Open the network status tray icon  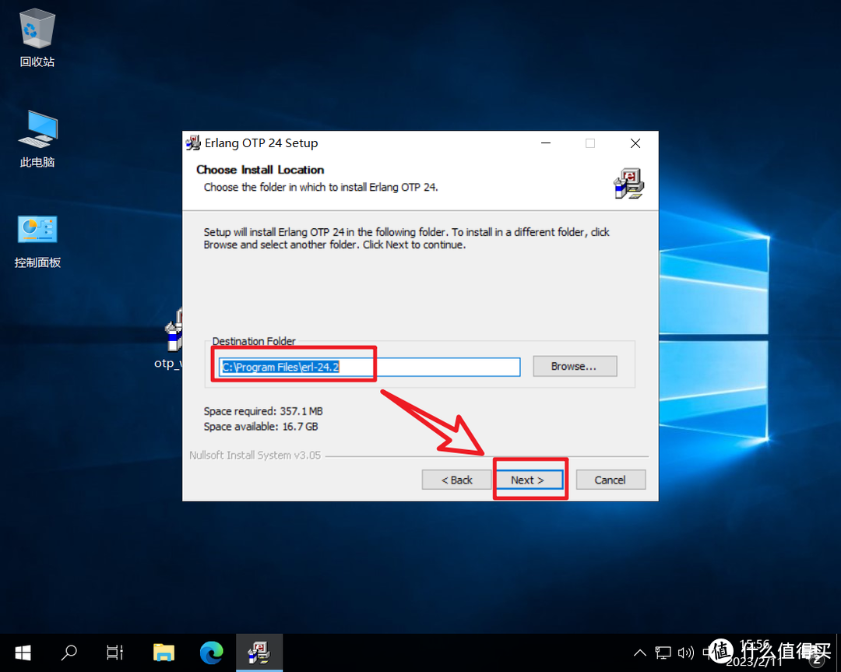pos(663,653)
